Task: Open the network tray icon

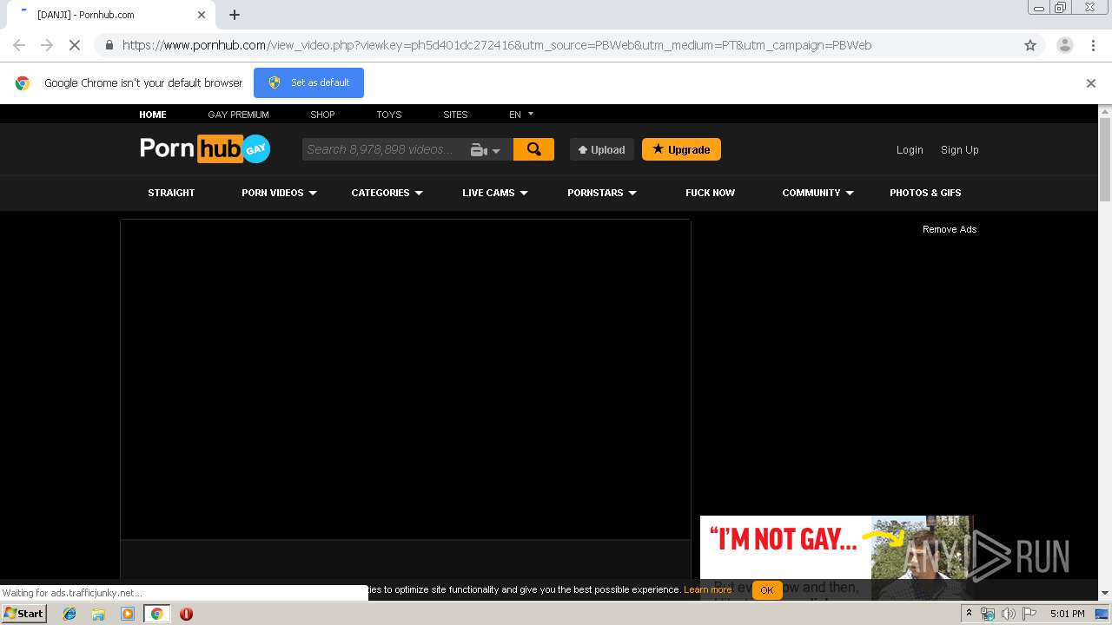Action: (988, 614)
